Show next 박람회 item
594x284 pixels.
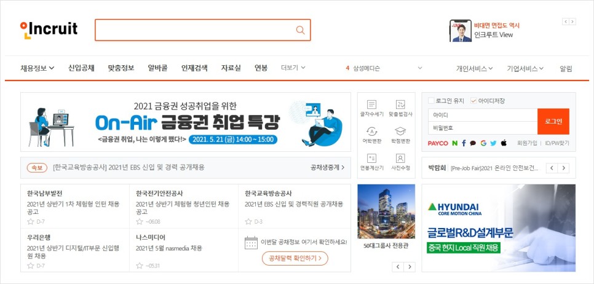563,168
